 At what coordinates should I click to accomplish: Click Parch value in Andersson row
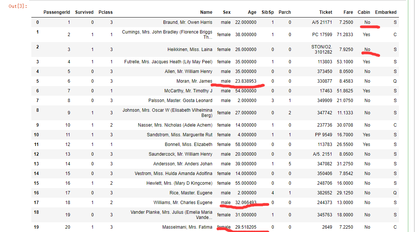pyautogui.click(x=290, y=164)
